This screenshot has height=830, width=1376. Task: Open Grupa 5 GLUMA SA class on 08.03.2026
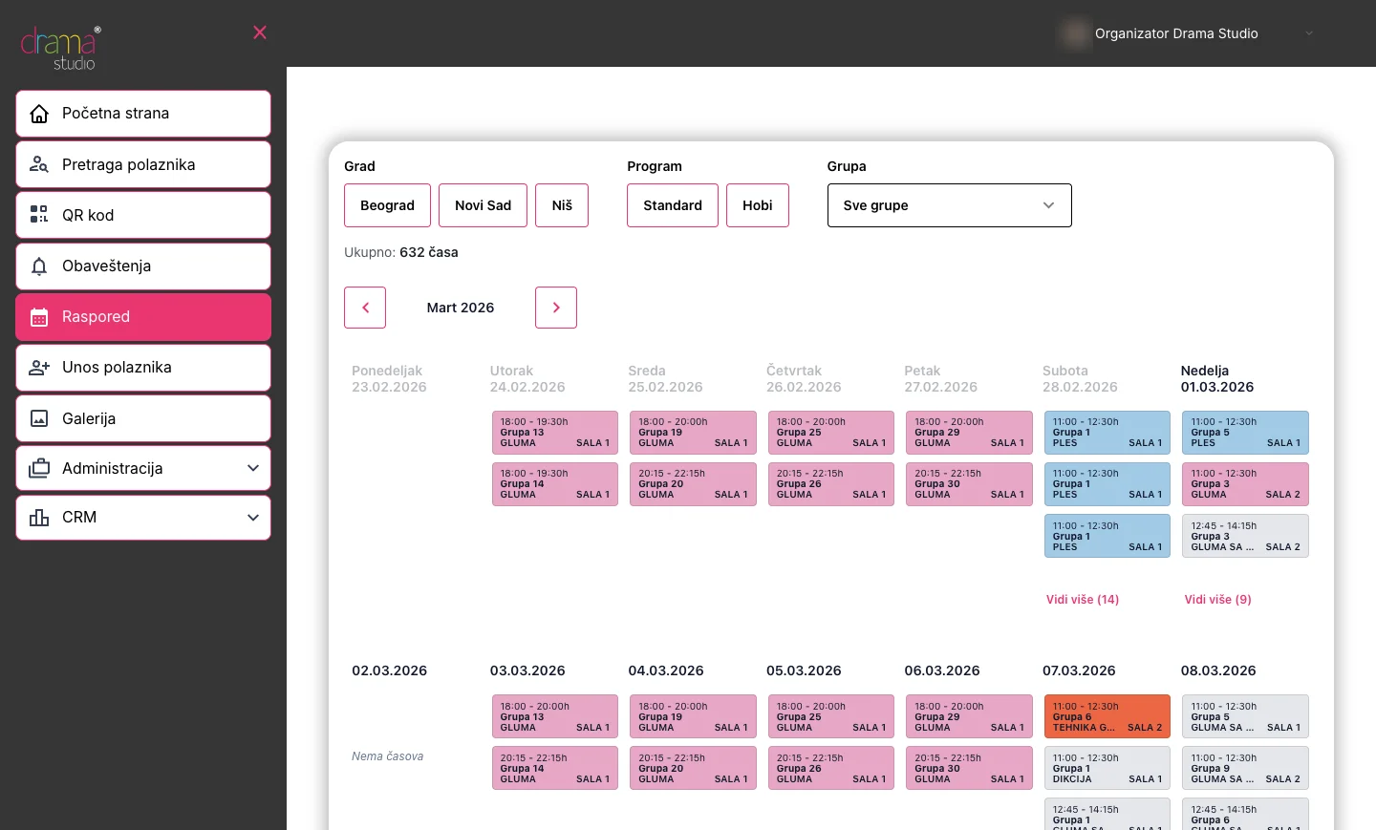click(1246, 716)
